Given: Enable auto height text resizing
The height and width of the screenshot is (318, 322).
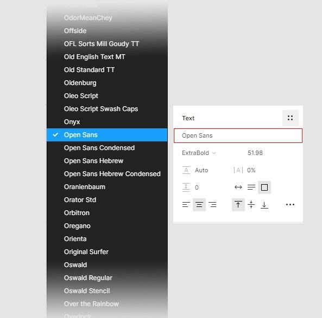Looking at the screenshot, I should (x=251, y=187).
